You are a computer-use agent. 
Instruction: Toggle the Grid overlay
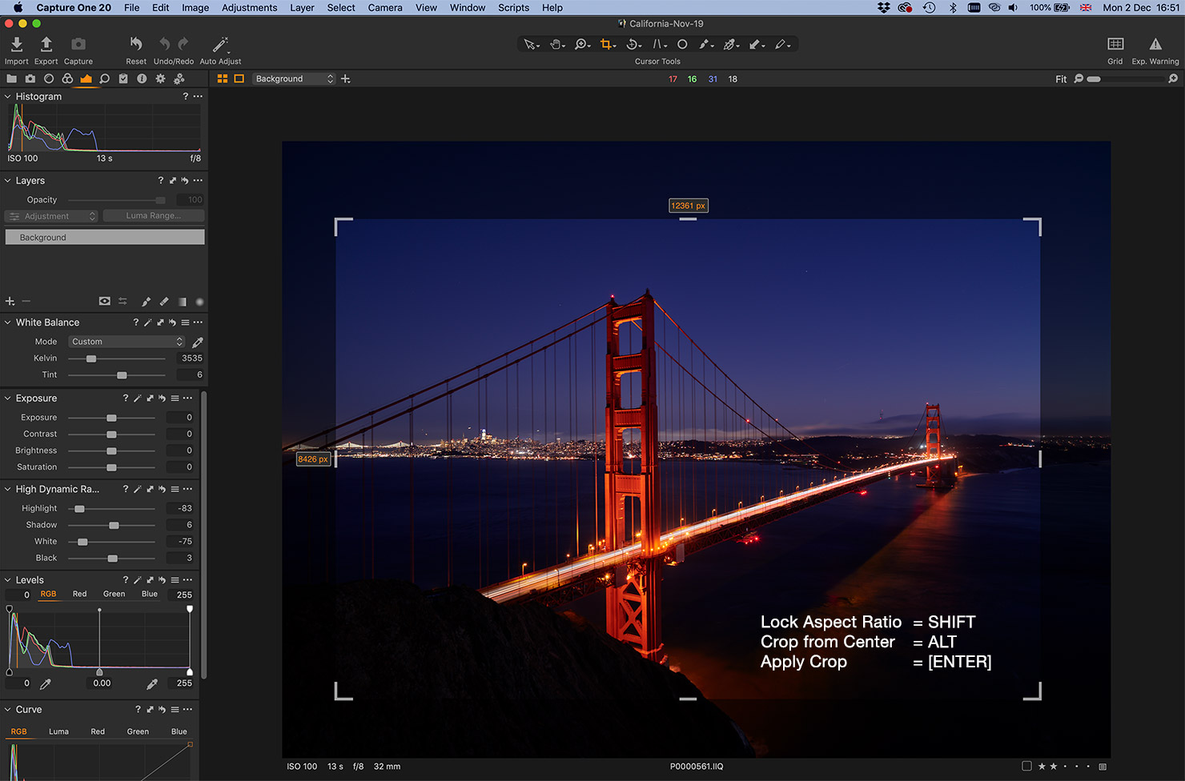1115,45
